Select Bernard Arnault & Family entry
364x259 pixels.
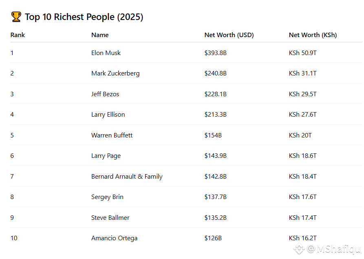[127, 177]
